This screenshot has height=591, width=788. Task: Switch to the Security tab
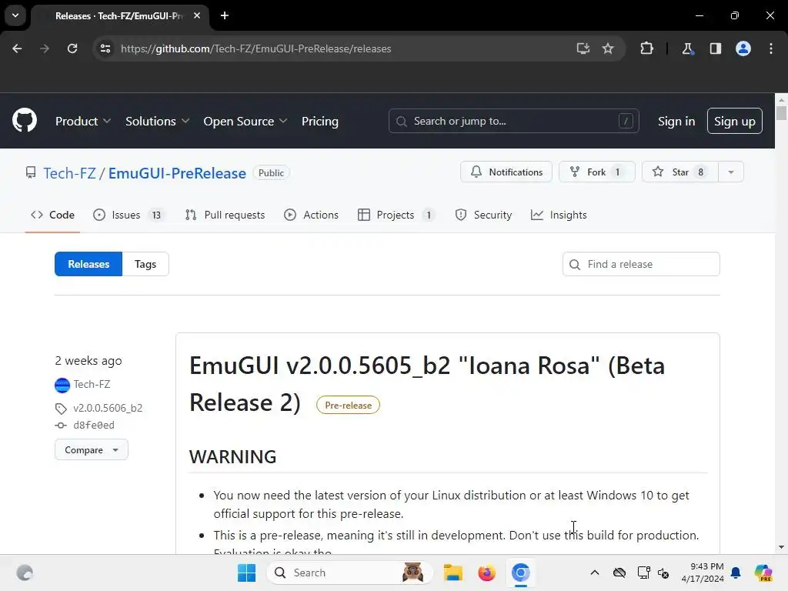[483, 215]
